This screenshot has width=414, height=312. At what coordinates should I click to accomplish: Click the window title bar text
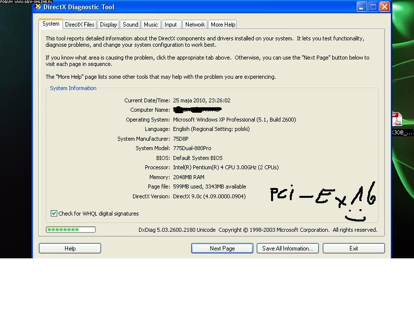coord(79,7)
